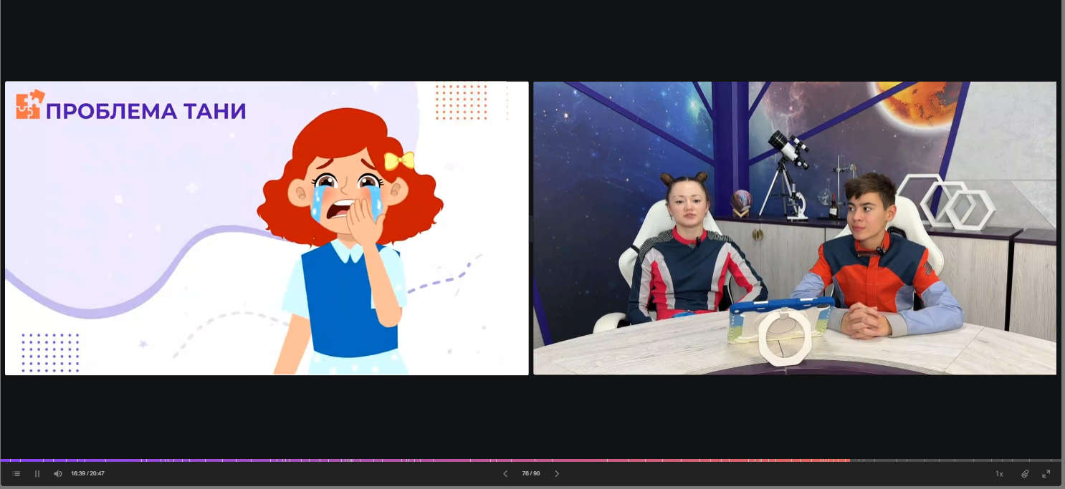This screenshot has height=489, width=1065.
Task: Go to the previous slide
Action: [505, 474]
